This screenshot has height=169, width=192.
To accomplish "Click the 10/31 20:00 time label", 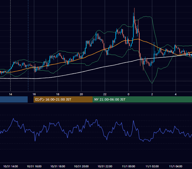I will pos(81,166).
